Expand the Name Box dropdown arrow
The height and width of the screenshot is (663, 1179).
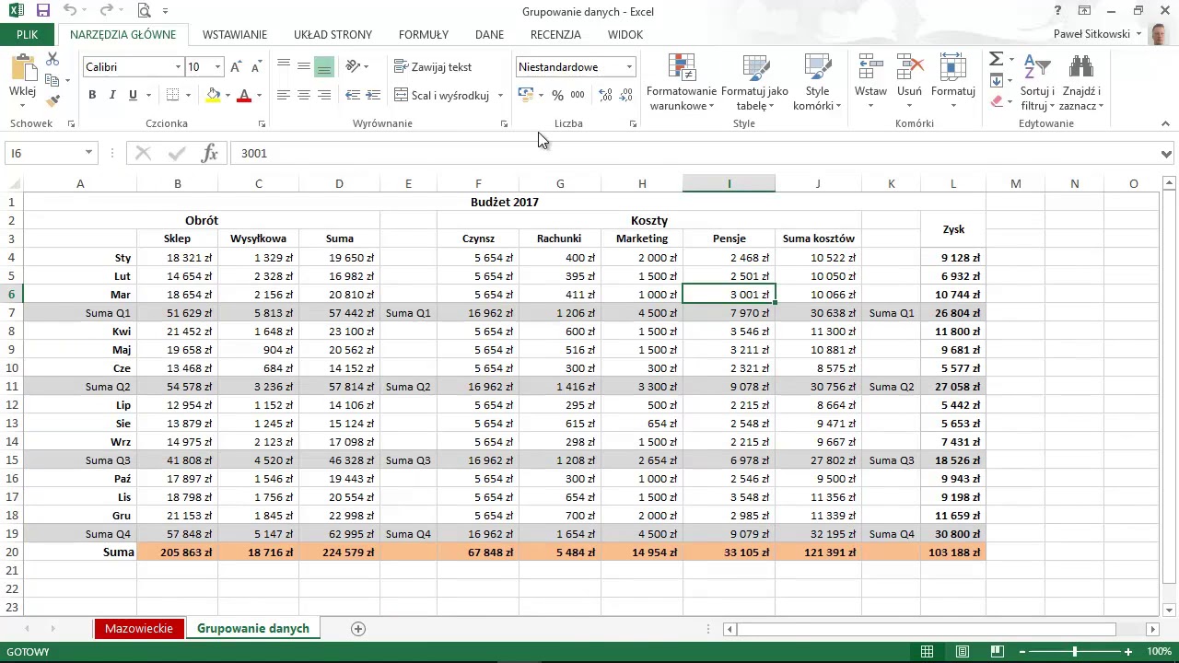pos(88,153)
